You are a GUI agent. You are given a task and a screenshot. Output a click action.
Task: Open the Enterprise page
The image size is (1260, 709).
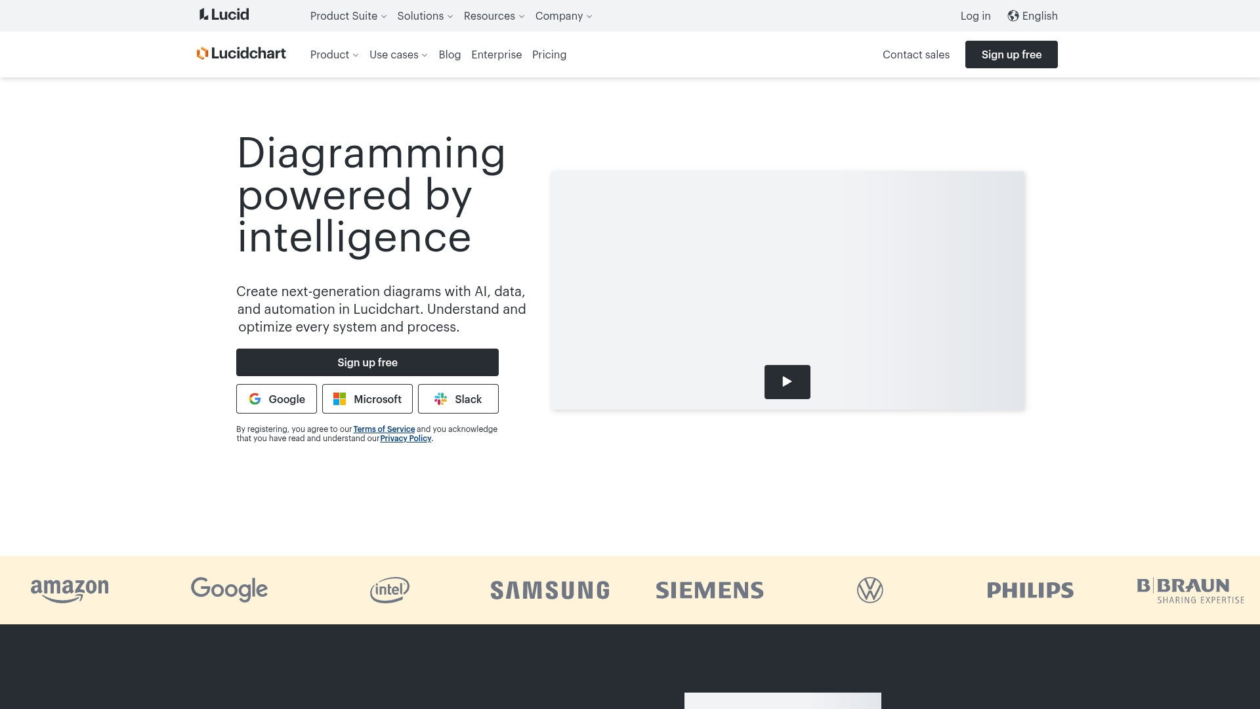pyautogui.click(x=496, y=54)
